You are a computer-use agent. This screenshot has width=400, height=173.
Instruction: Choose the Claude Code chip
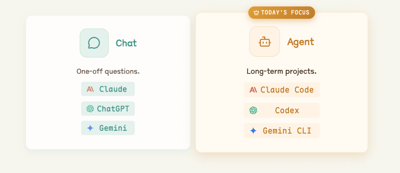click(282, 90)
